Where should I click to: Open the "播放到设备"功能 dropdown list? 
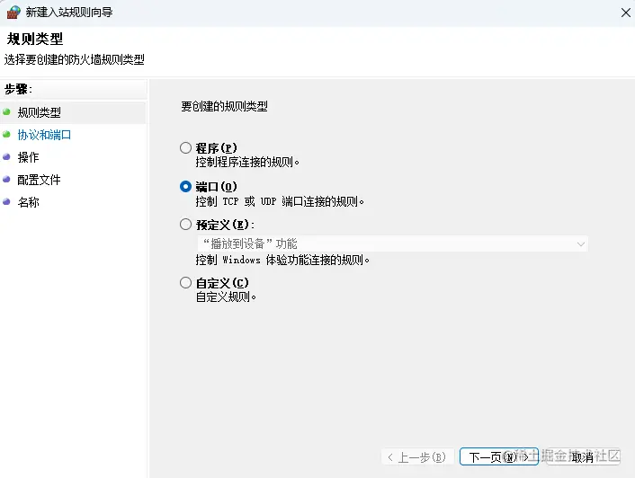pyautogui.click(x=393, y=243)
